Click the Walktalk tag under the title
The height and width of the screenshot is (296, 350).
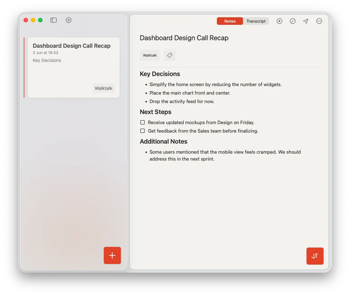[x=150, y=55]
